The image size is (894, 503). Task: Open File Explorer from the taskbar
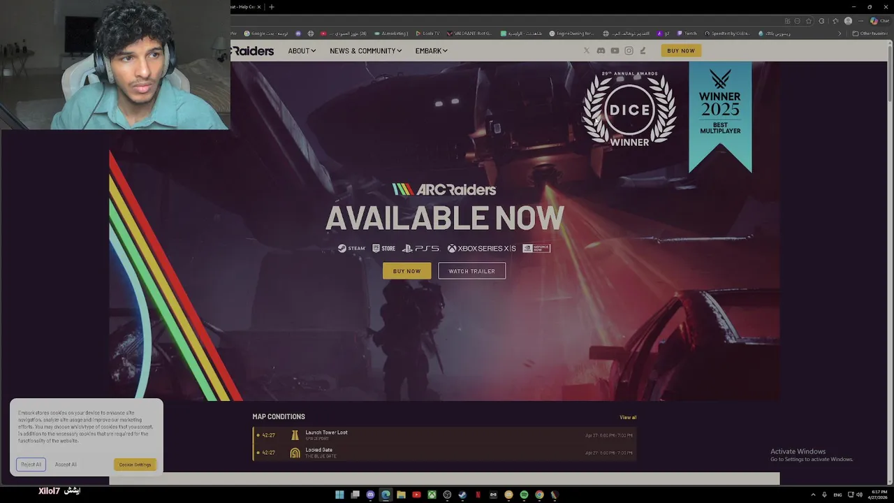point(401,495)
